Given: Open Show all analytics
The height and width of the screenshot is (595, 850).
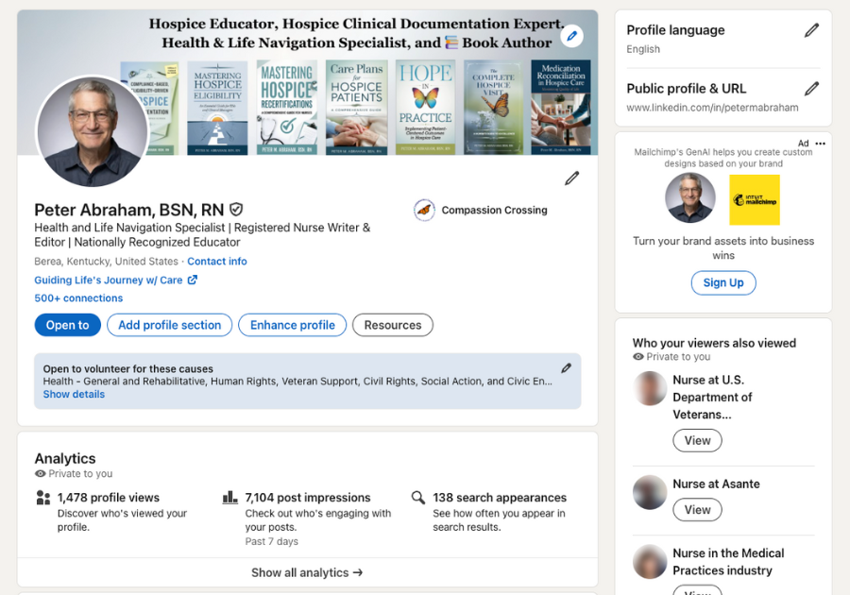Looking at the screenshot, I should tap(307, 572).
